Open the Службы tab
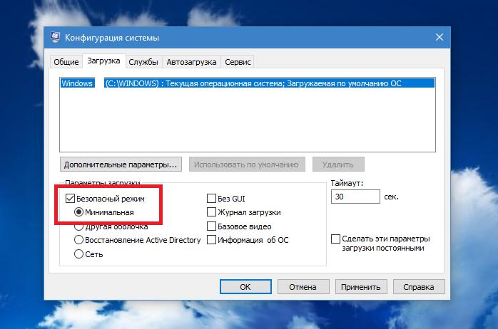The height and width of the screenshot is (329, 498). click(x=143, y=62)
